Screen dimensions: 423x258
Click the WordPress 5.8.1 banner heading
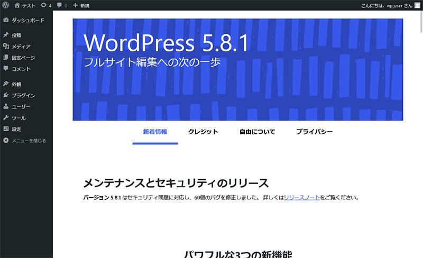coord(166,43)
